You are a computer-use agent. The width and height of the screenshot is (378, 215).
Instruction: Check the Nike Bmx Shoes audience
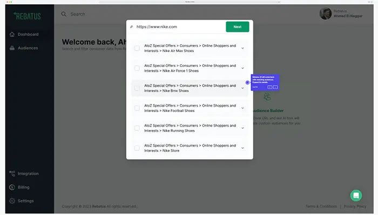[137, 88]
